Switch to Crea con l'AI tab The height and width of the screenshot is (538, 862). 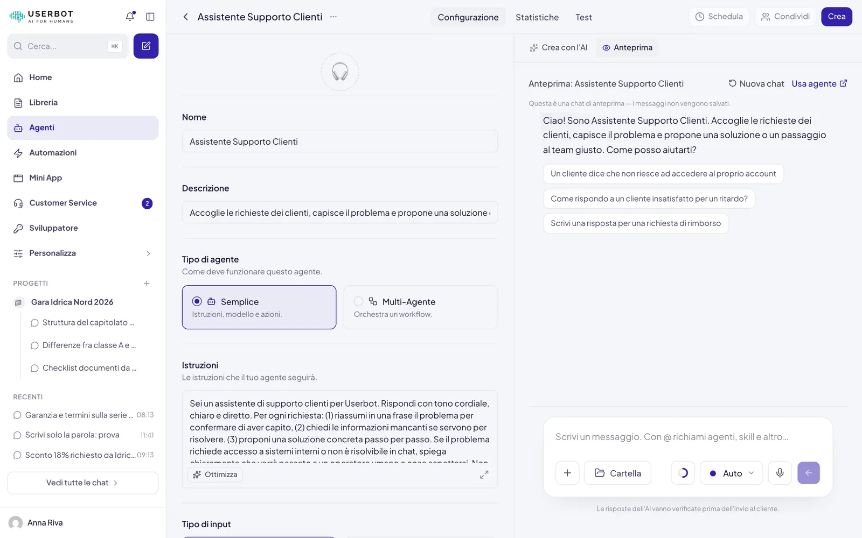coord(559,47)
